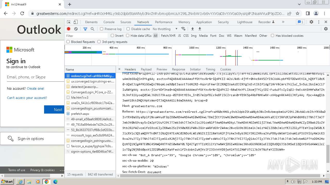This screenshot has height=185, width=330.
Task: Filter requests by Fetch/XHR
Action: click(x=168, y=36)
